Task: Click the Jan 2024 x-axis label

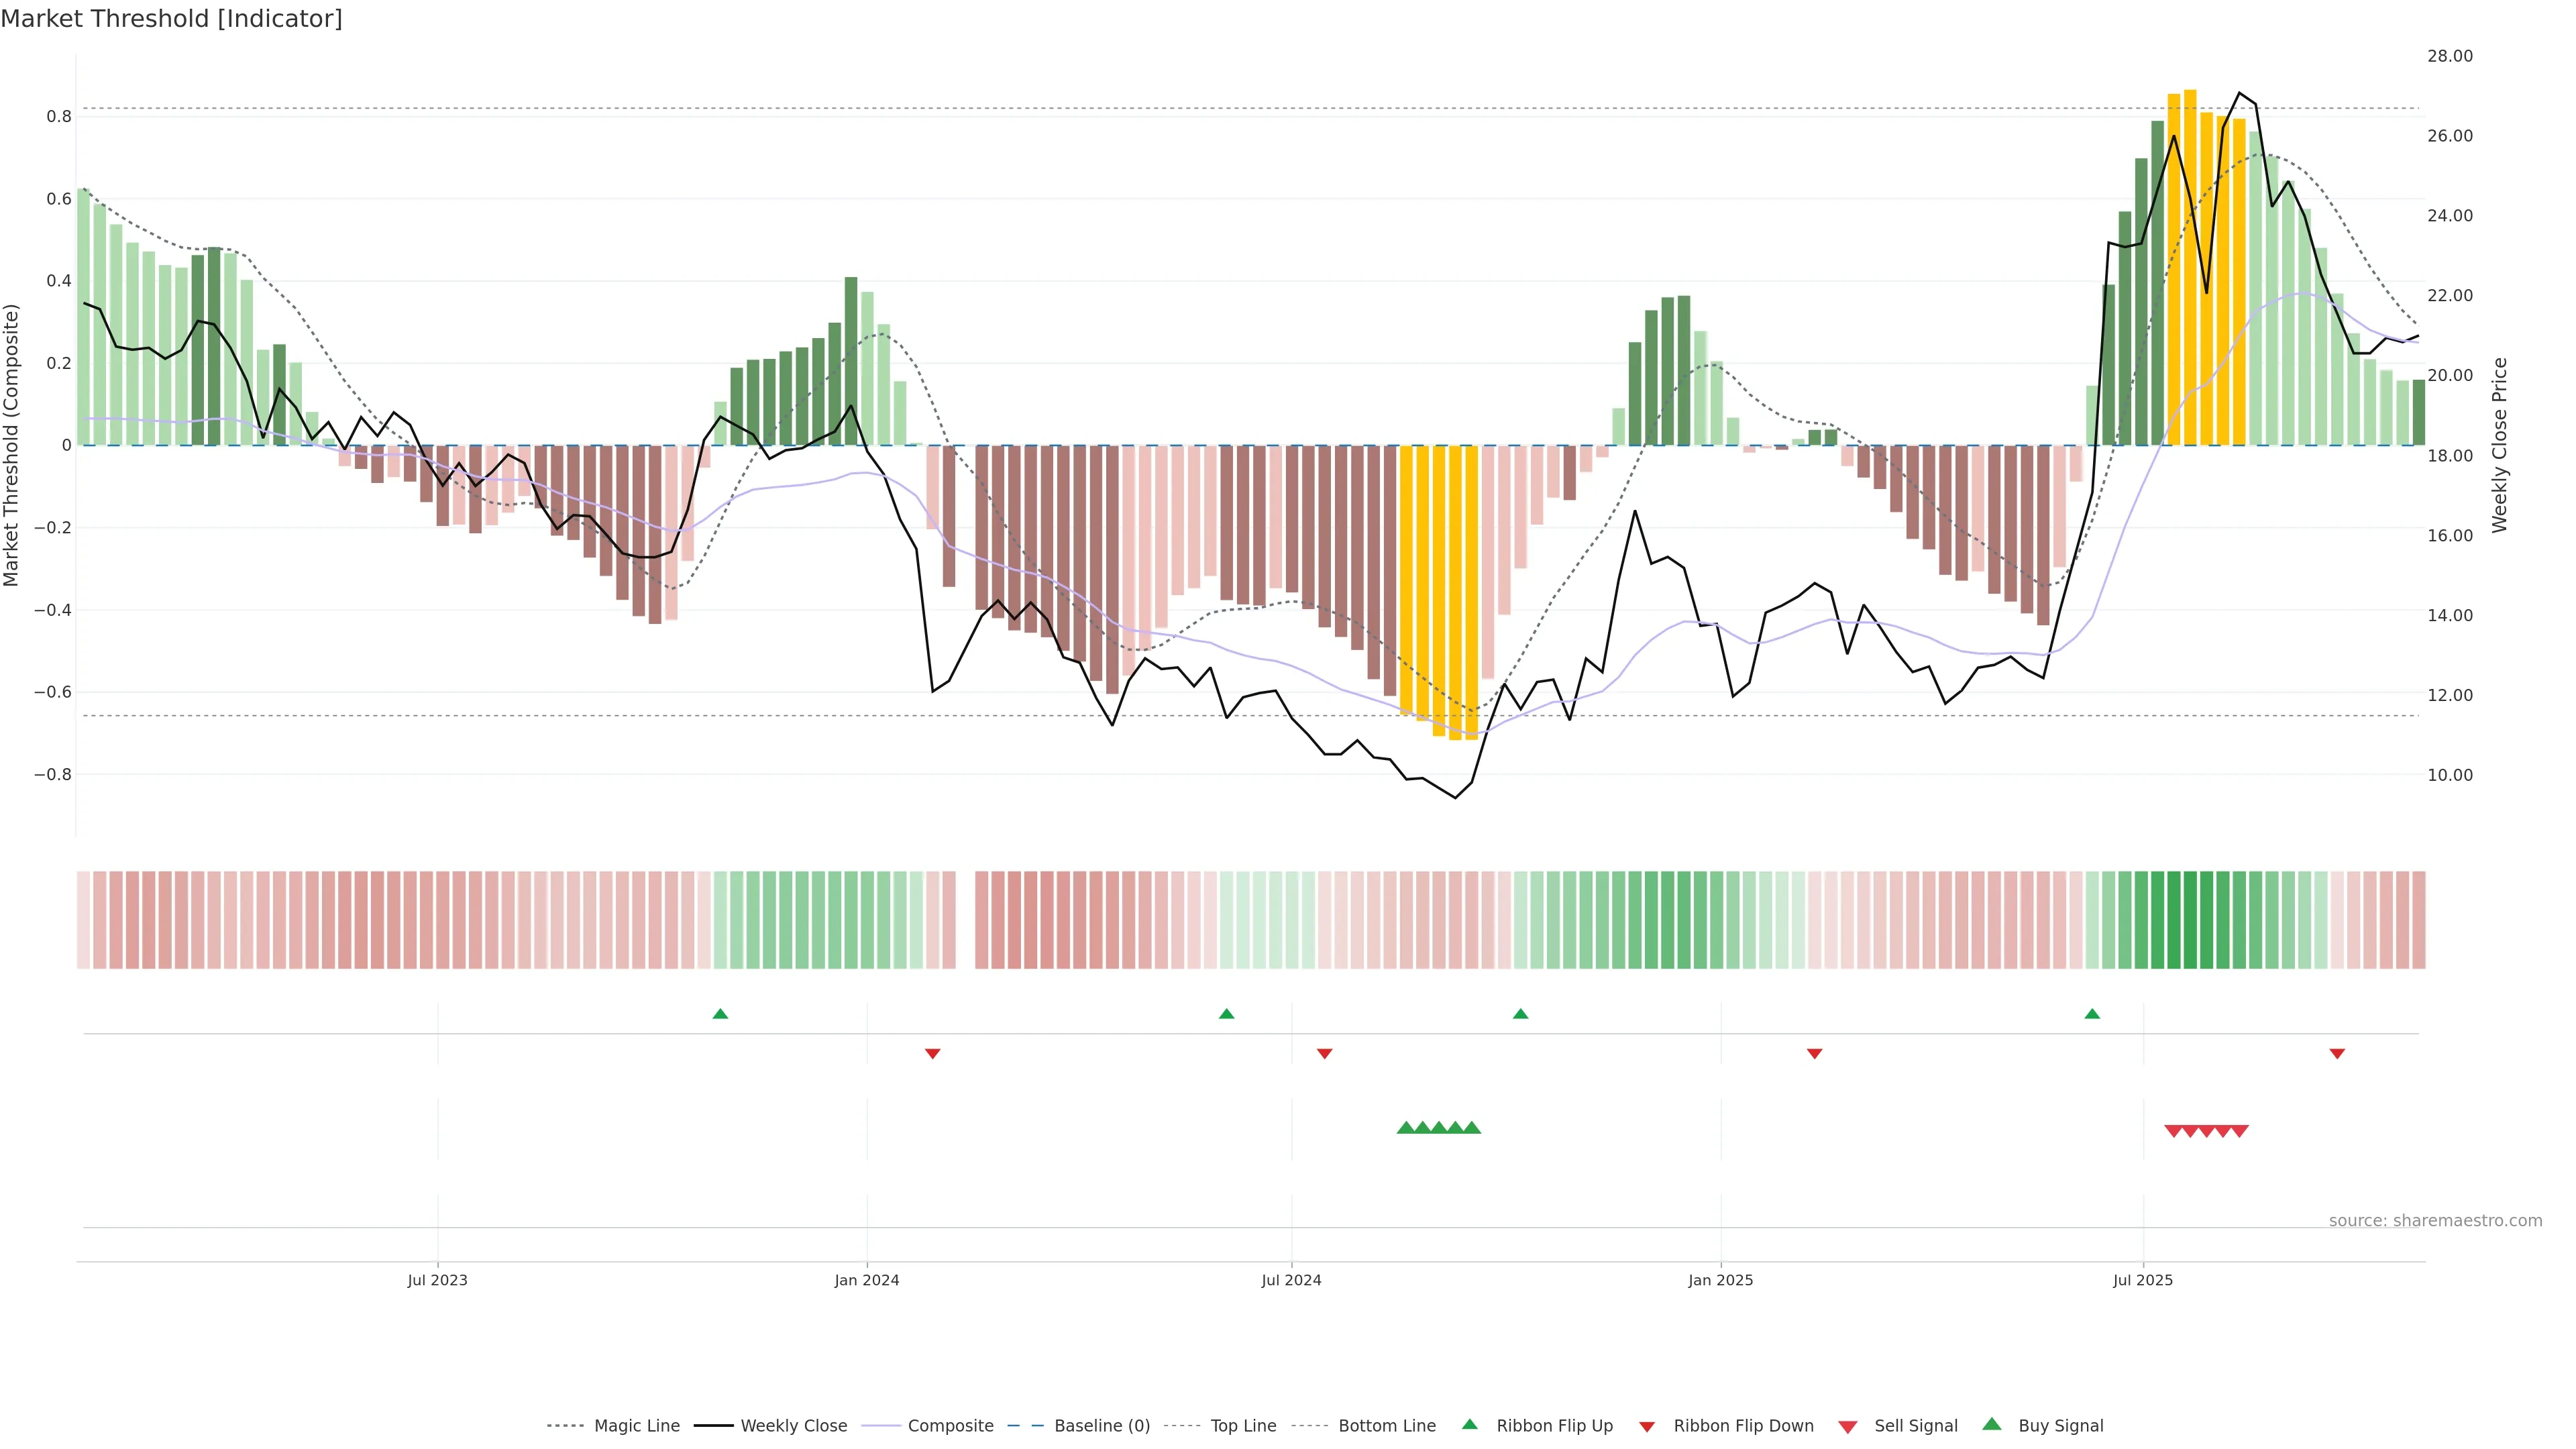Action: click(867, 1280)
